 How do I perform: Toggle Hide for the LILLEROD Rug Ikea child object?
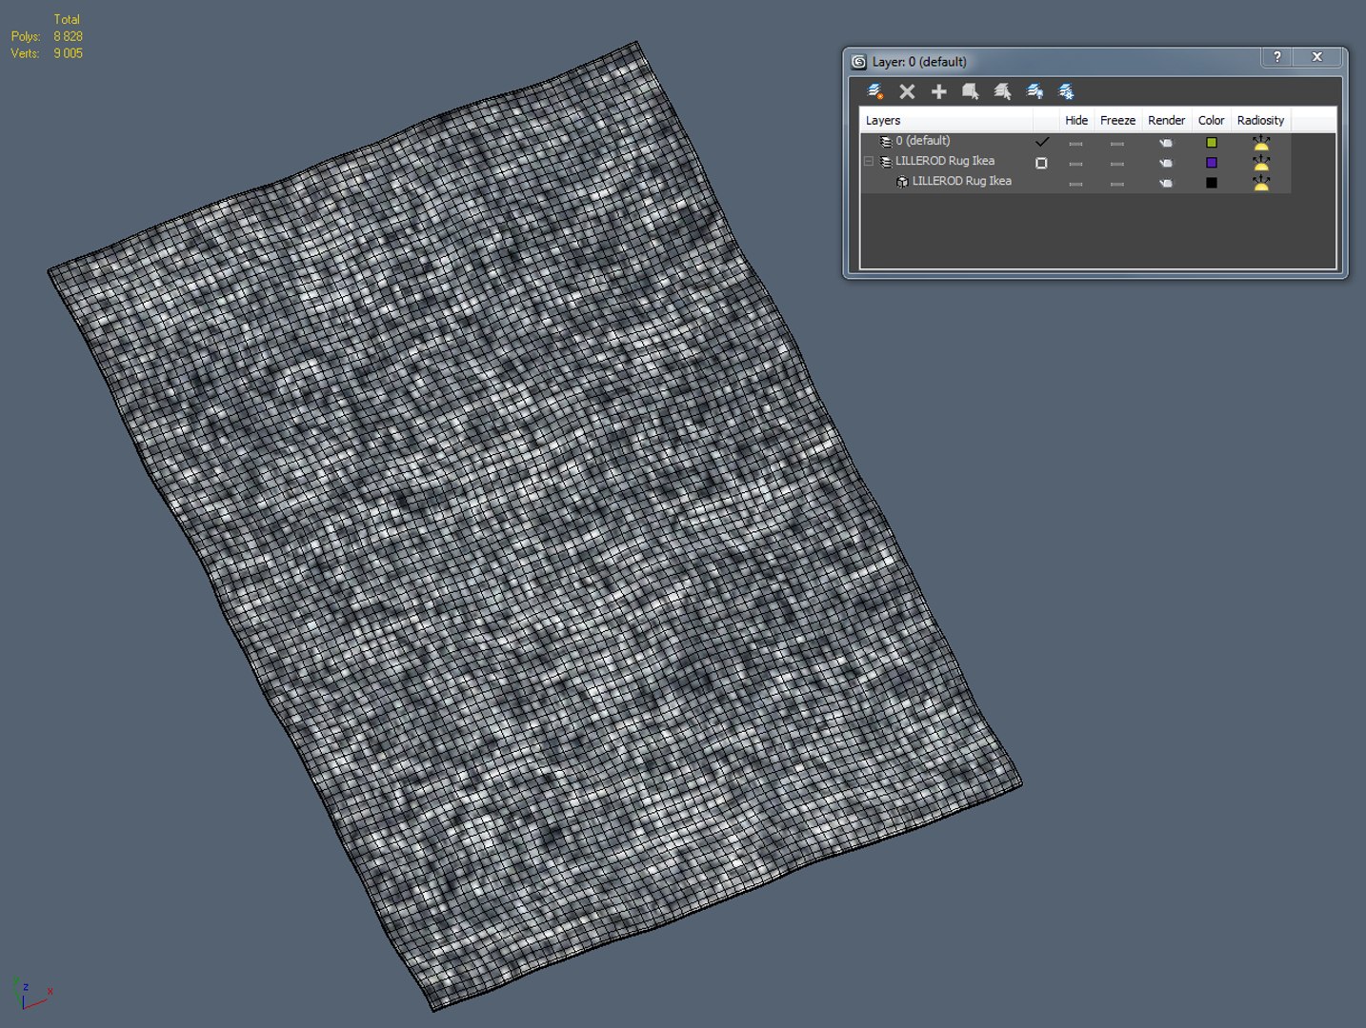pyautogui.click(x=1075, y=184)
